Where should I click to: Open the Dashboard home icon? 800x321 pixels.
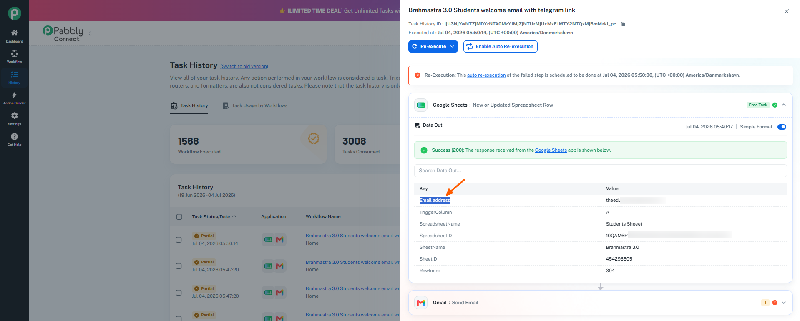14,33
